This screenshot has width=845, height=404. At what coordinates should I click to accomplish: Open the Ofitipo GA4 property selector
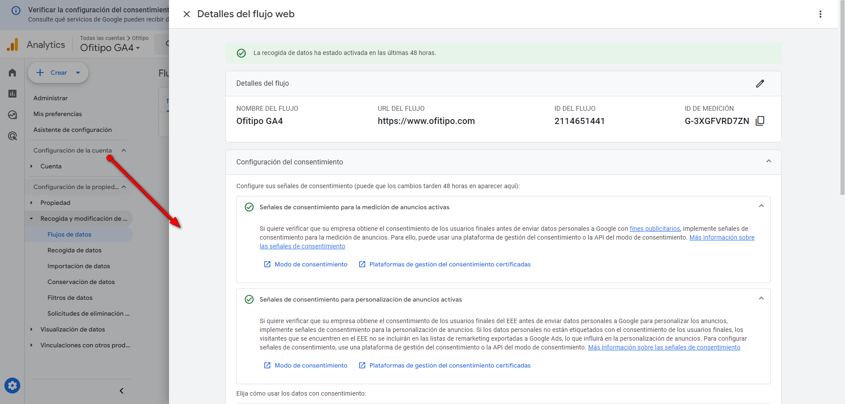(110, 47)
